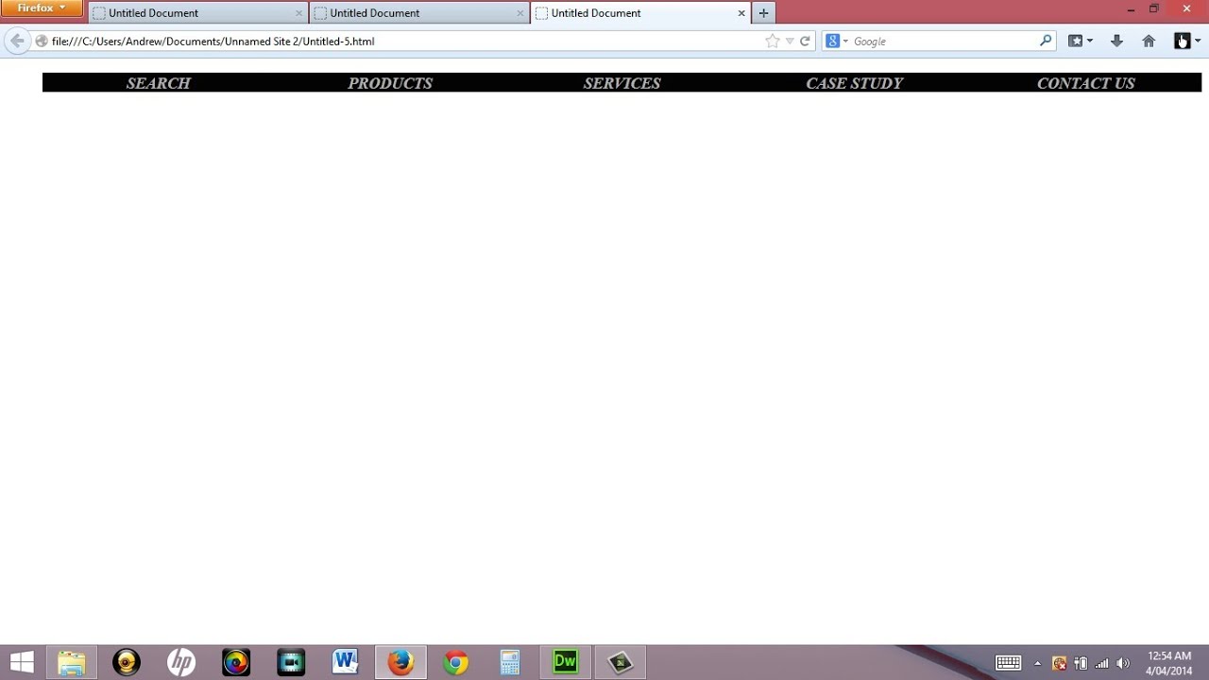Open File Explorer from the taskbar

click(72, 662)
